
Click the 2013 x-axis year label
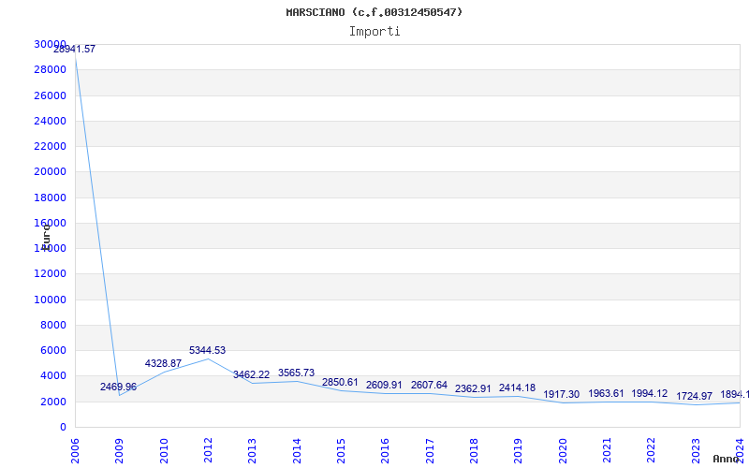(x=252, y=451)
